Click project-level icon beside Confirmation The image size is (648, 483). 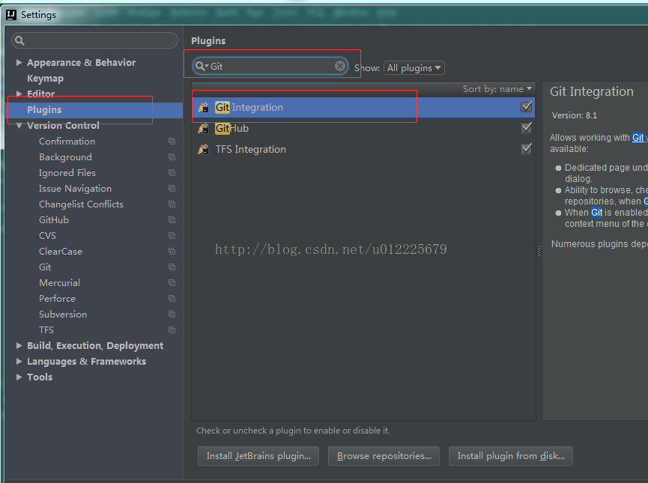pos(172,142)
